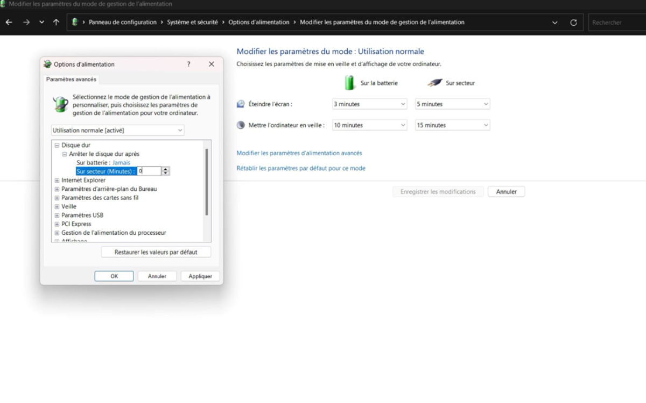Click Système et sécurité in breadcrumb
This screenshot has height=403, width=646.
pos(192,22)
